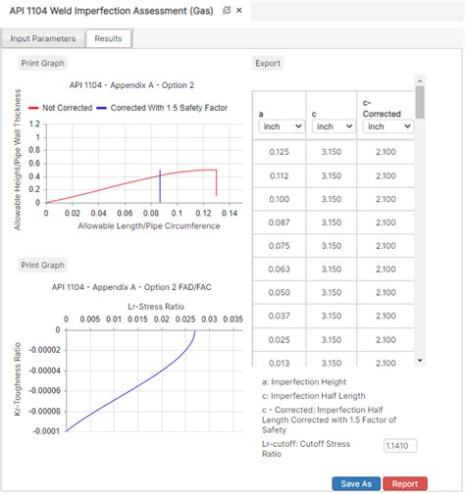Viewport: 465px width, 494px height.
Task: Click the table scrollbar up arrow
Action: tap(420, 80)
